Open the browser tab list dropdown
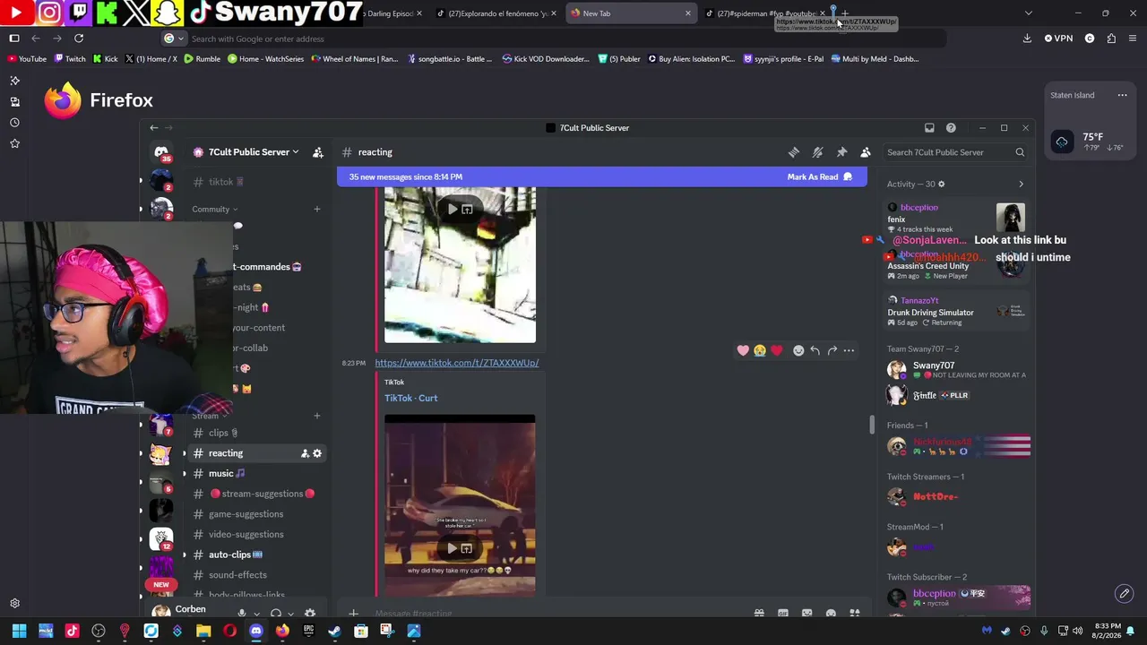The image size is (1147, 645). [1028, 13]
